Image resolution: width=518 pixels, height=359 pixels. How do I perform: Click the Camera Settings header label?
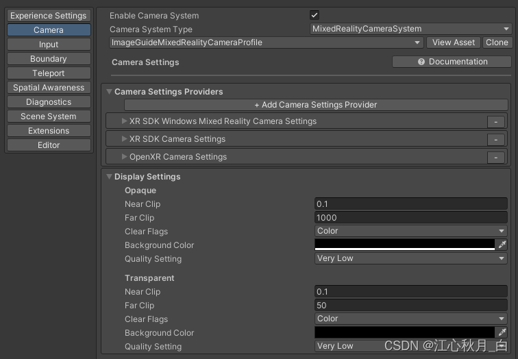(x=145, y=62)
